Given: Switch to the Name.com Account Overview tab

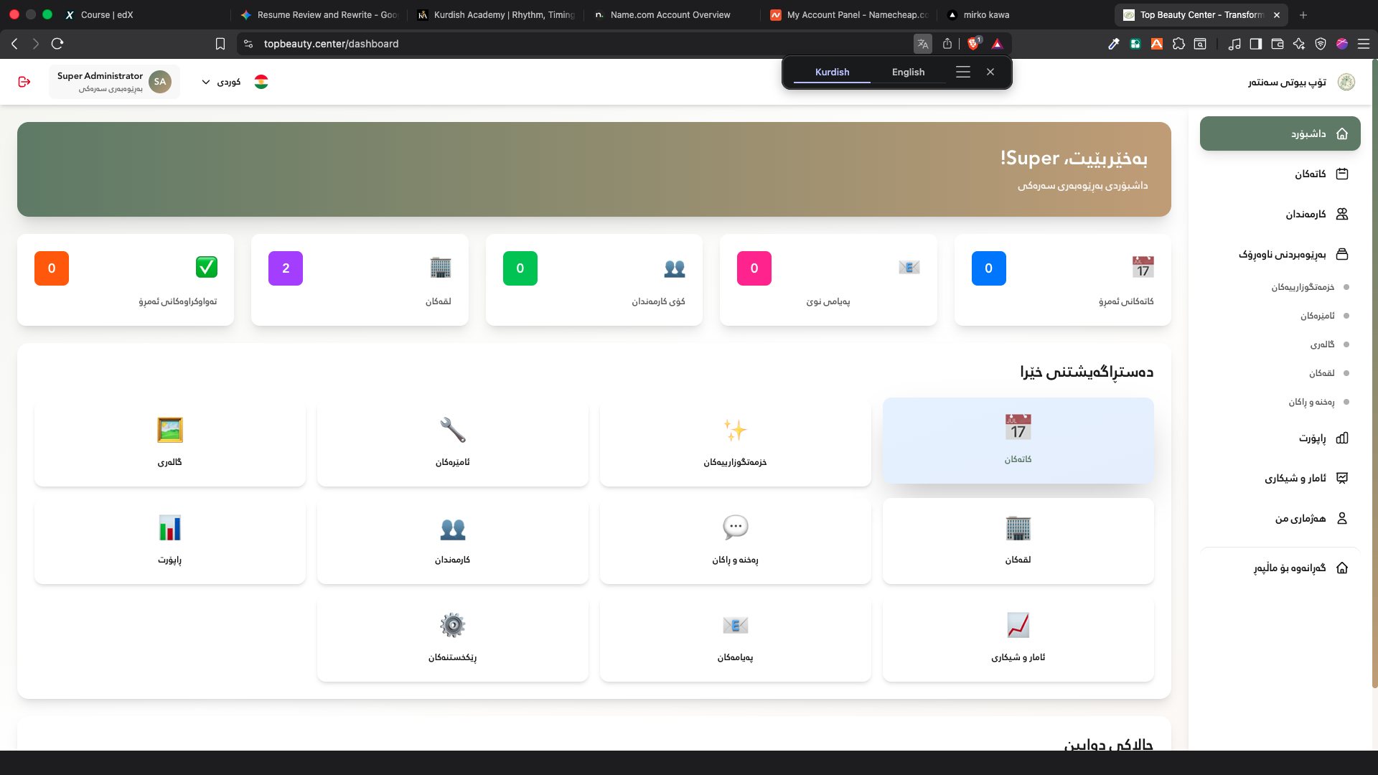Looking at the screenshot, I should click(x=670, y=14).
